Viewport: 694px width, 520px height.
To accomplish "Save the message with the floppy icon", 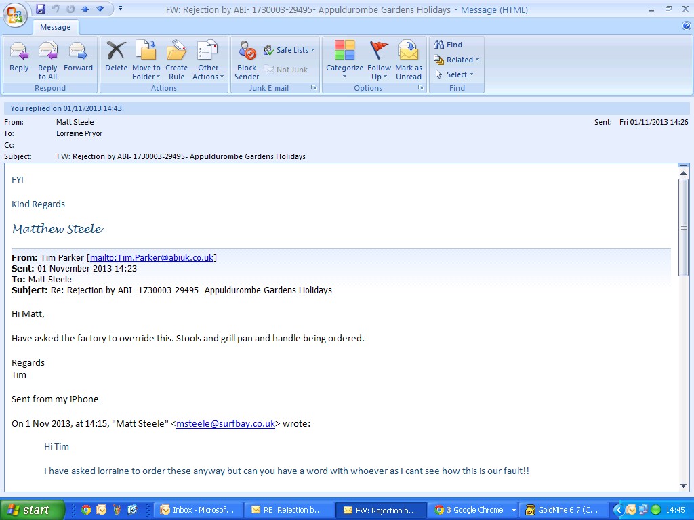I will pos(40,9).
